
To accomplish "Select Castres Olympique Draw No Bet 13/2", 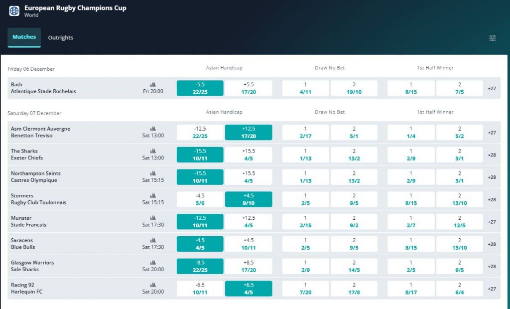I will (x=354, y=177).
